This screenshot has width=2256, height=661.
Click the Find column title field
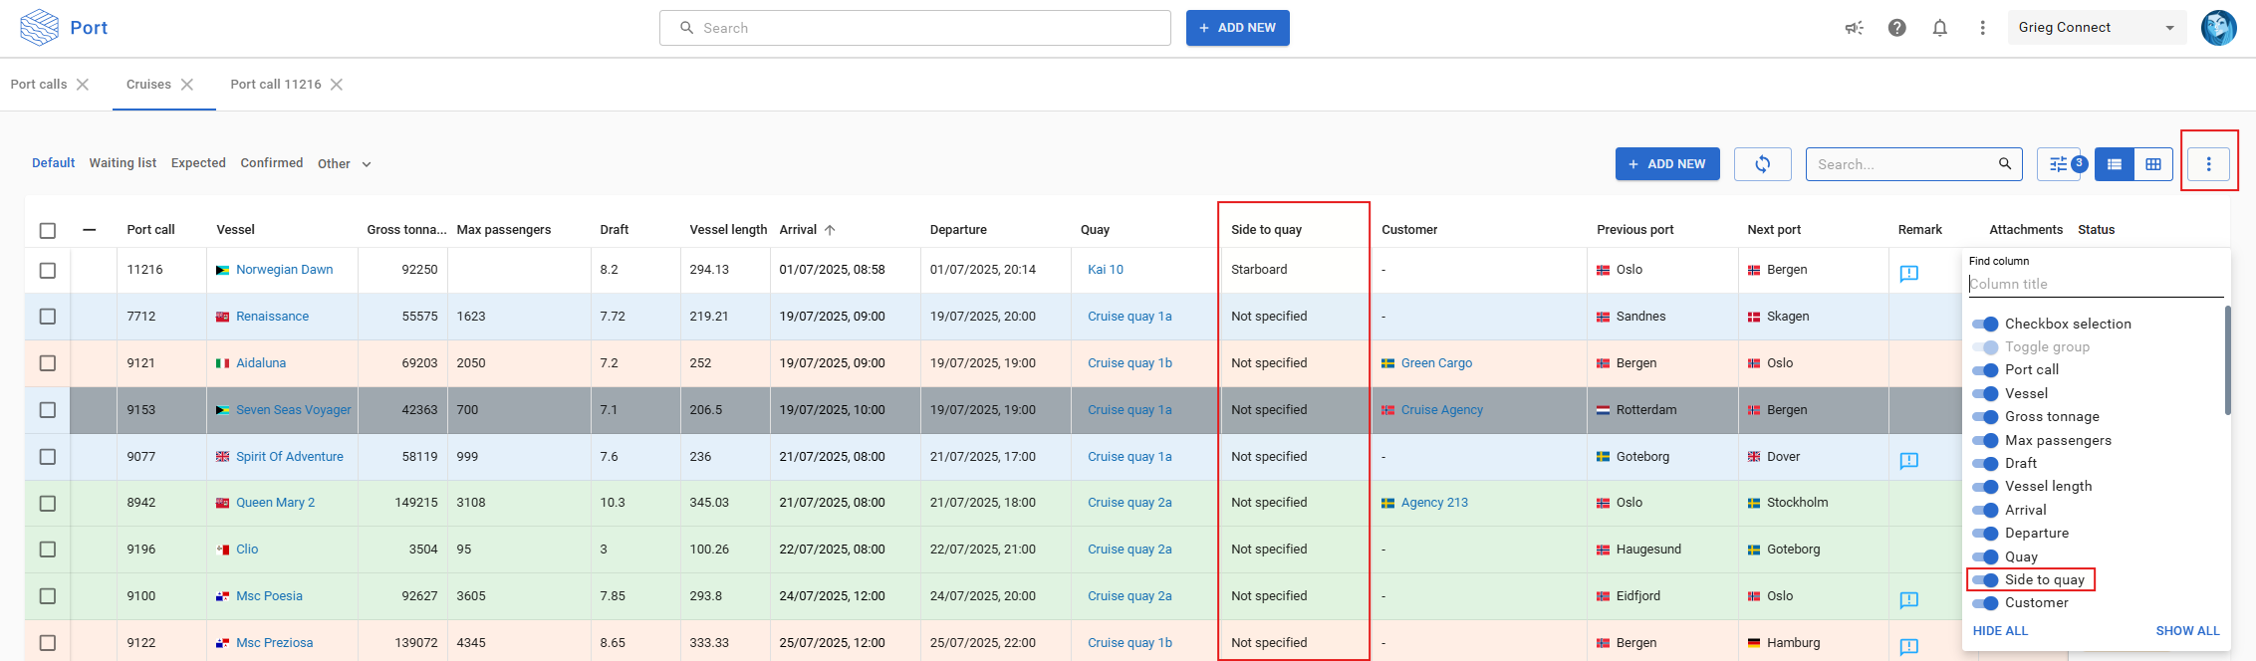2096,284
